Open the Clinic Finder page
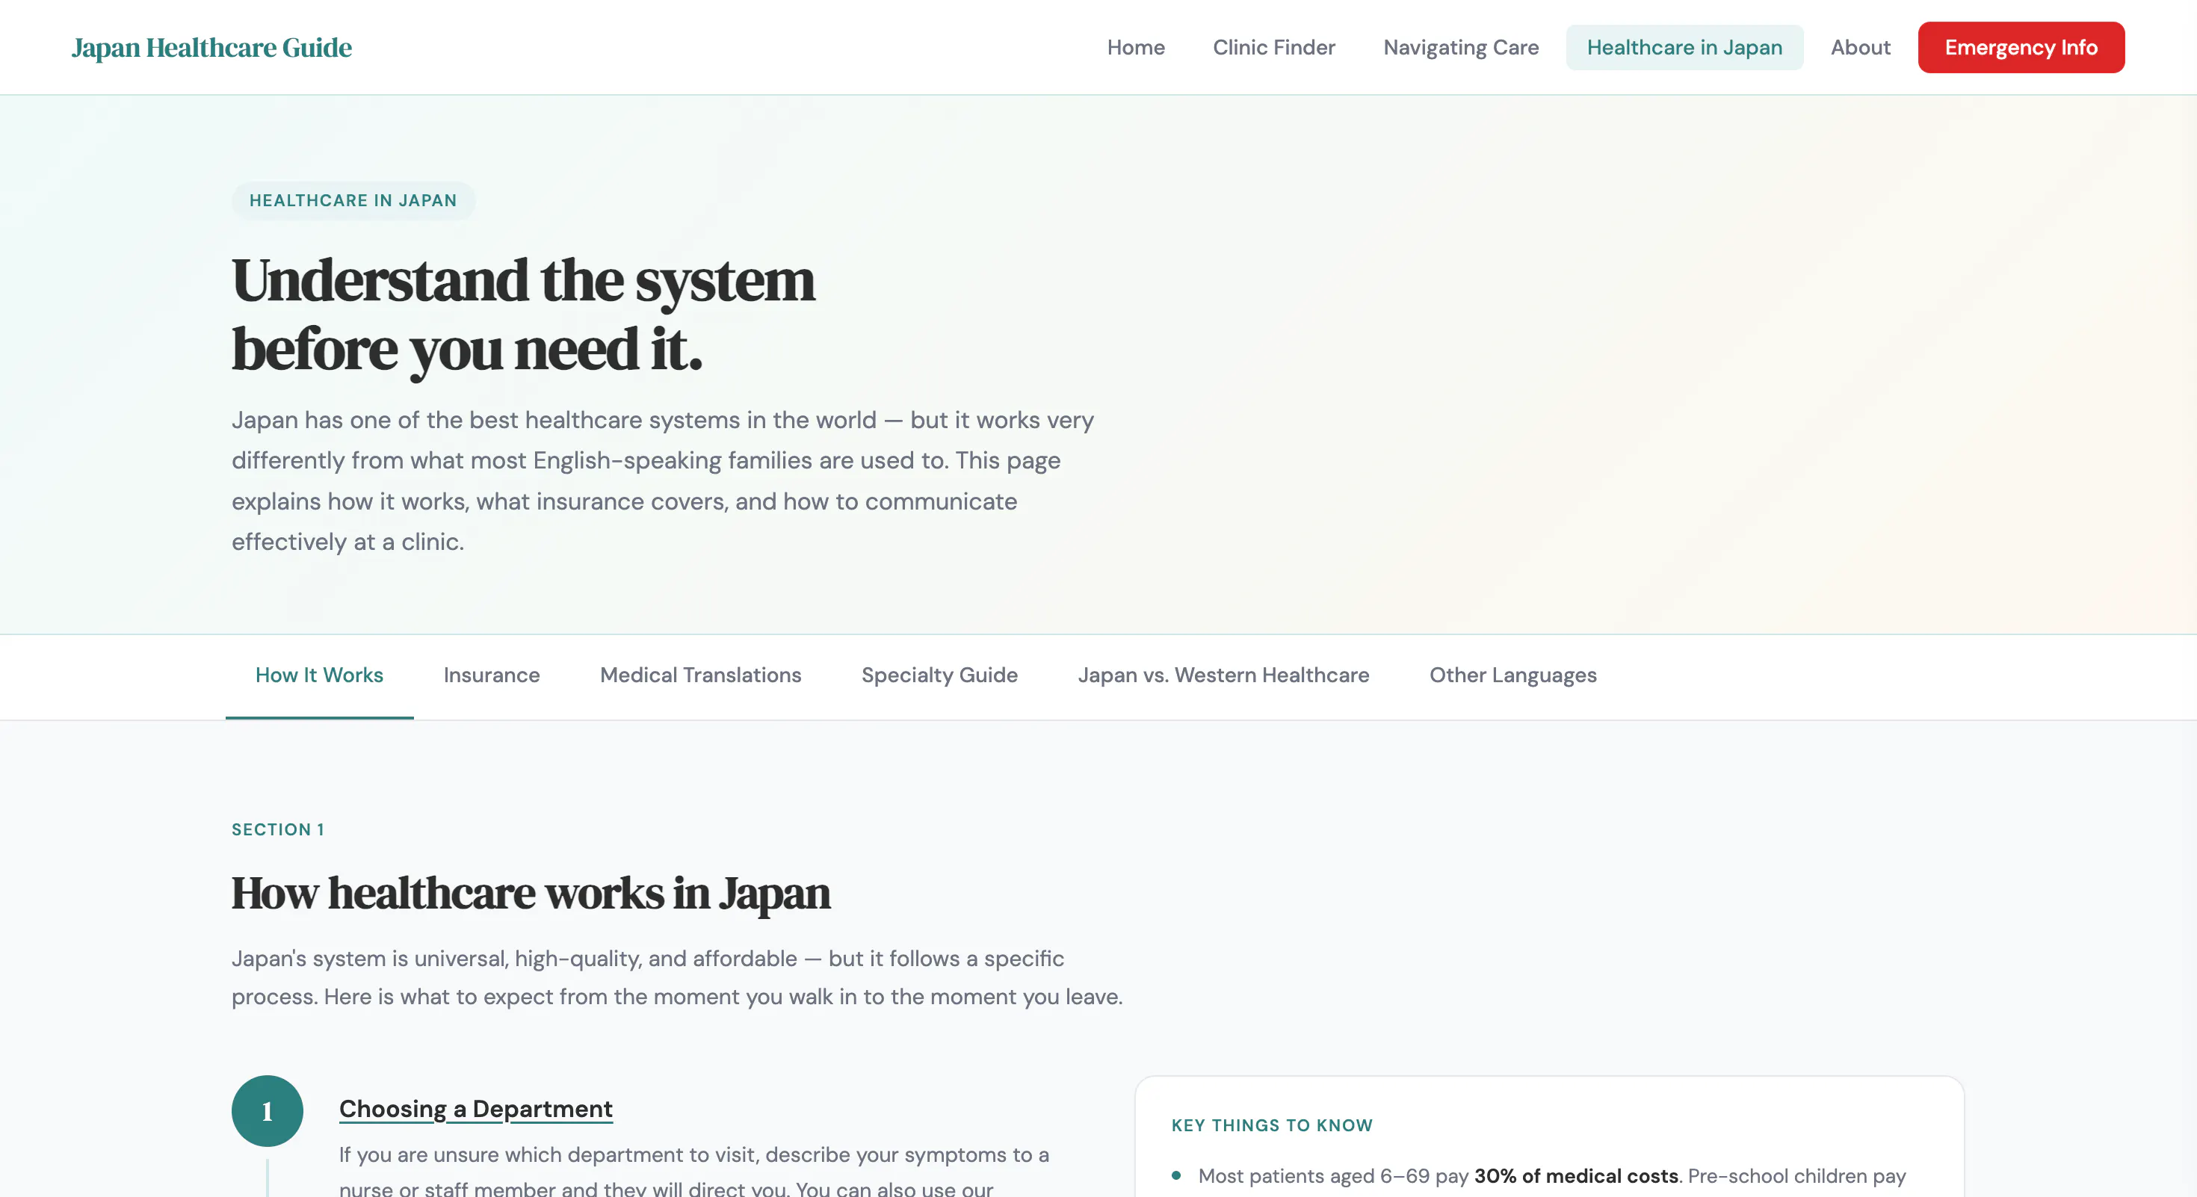Screen dimensions: 2197x1197 [1273, 48]
